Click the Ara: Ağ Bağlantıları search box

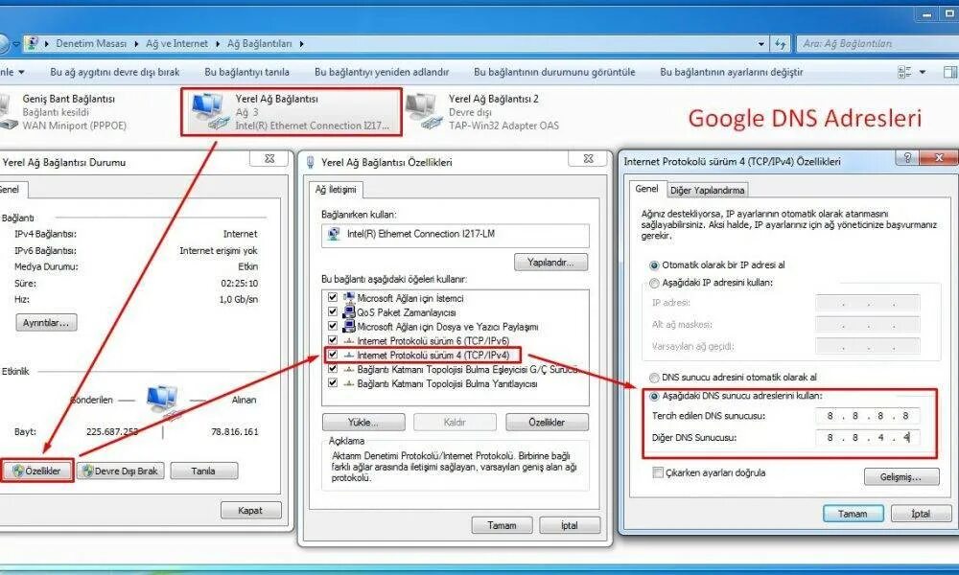pos(877,43)
